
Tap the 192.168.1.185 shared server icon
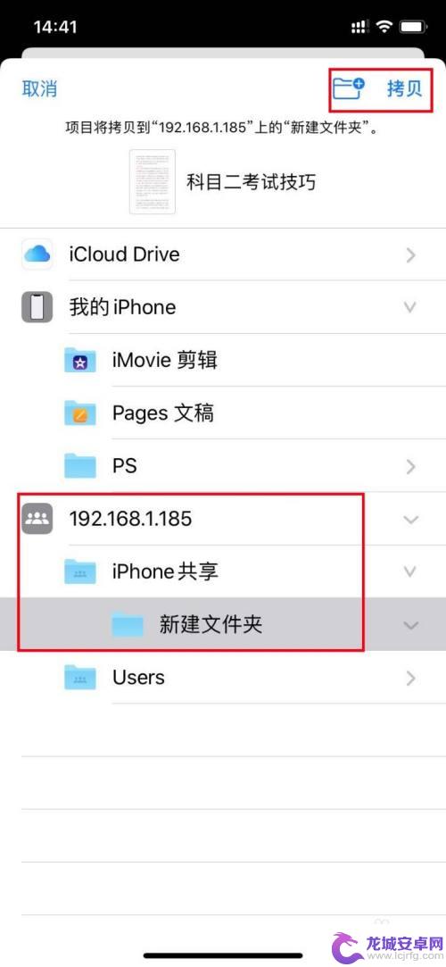point(37,519)
